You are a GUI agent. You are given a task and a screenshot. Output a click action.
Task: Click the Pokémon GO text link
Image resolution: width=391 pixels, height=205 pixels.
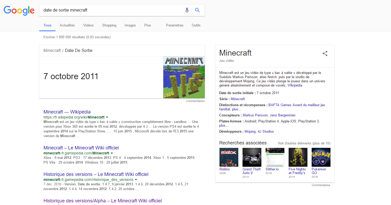tap(319, 171)
